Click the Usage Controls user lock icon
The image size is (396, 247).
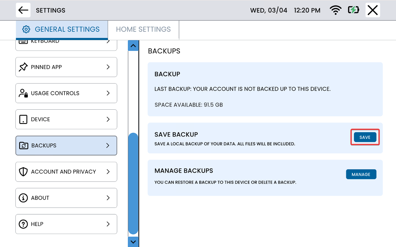point(23,93)
